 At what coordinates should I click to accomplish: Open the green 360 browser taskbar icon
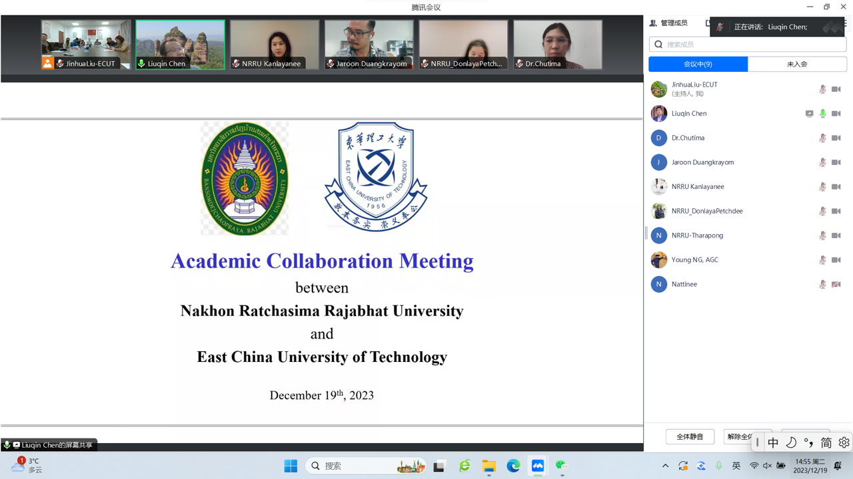[x=464, y=466]
